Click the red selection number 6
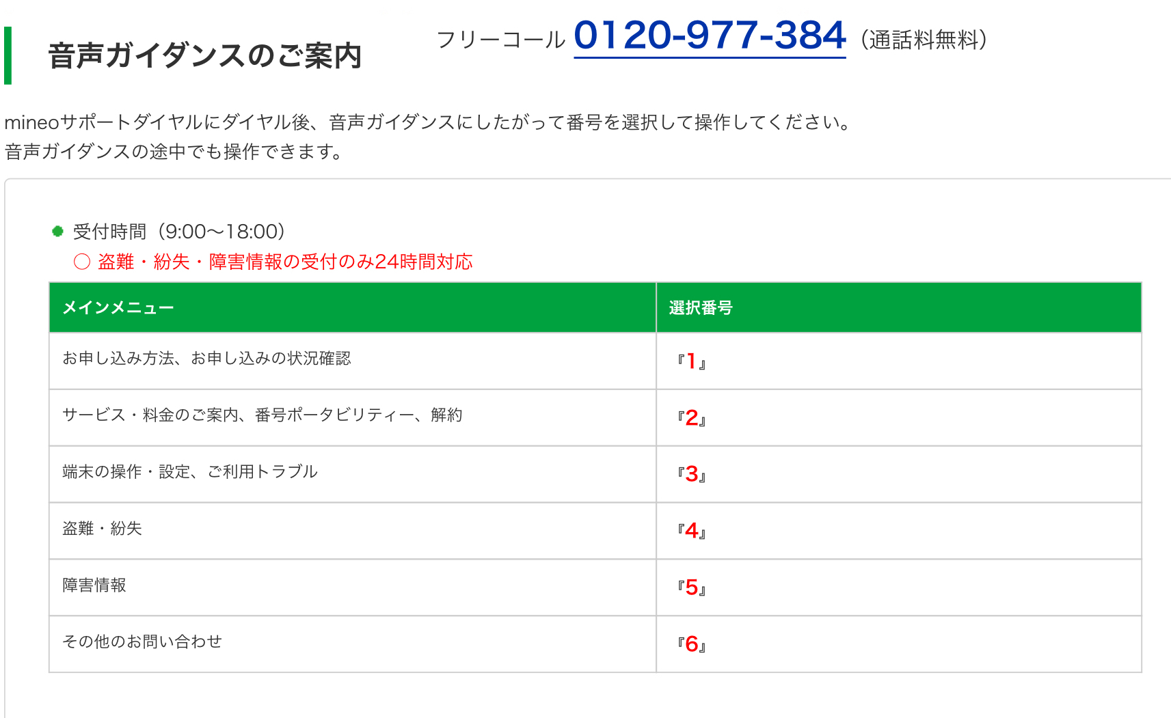 coord(692,644)
